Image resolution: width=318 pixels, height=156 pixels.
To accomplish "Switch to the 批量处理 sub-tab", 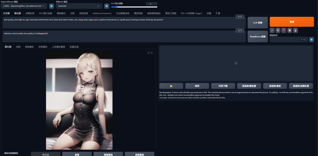I will tap(74, 47).
